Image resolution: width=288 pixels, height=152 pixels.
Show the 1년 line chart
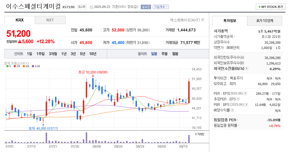click(64, 54)
